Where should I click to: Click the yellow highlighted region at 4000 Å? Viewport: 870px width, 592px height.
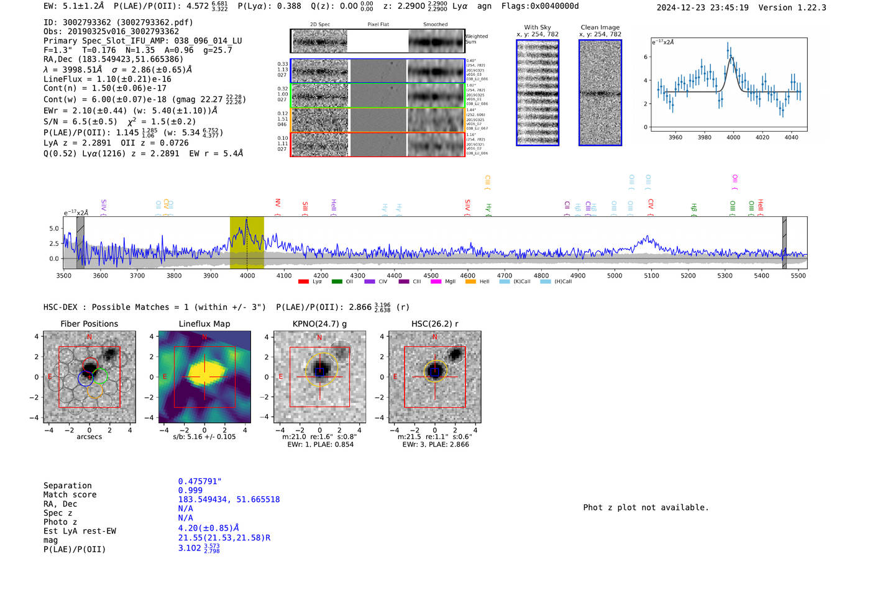coord(247,242)
